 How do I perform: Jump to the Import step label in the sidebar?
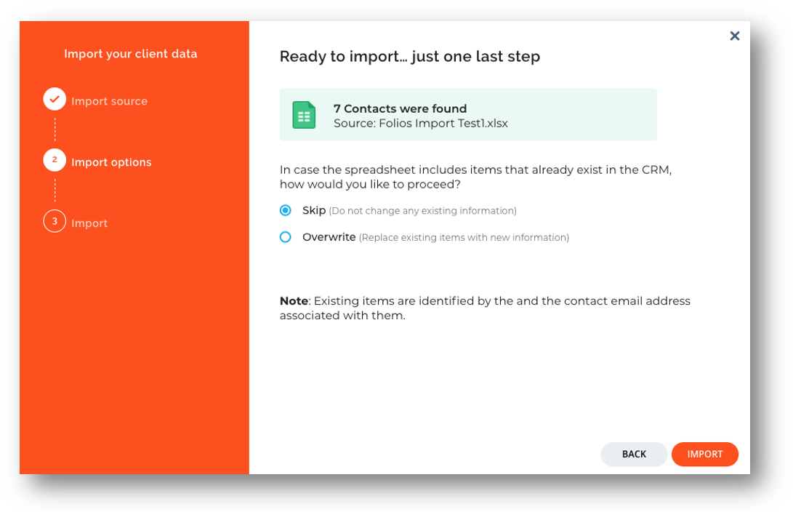coord(89,223)
